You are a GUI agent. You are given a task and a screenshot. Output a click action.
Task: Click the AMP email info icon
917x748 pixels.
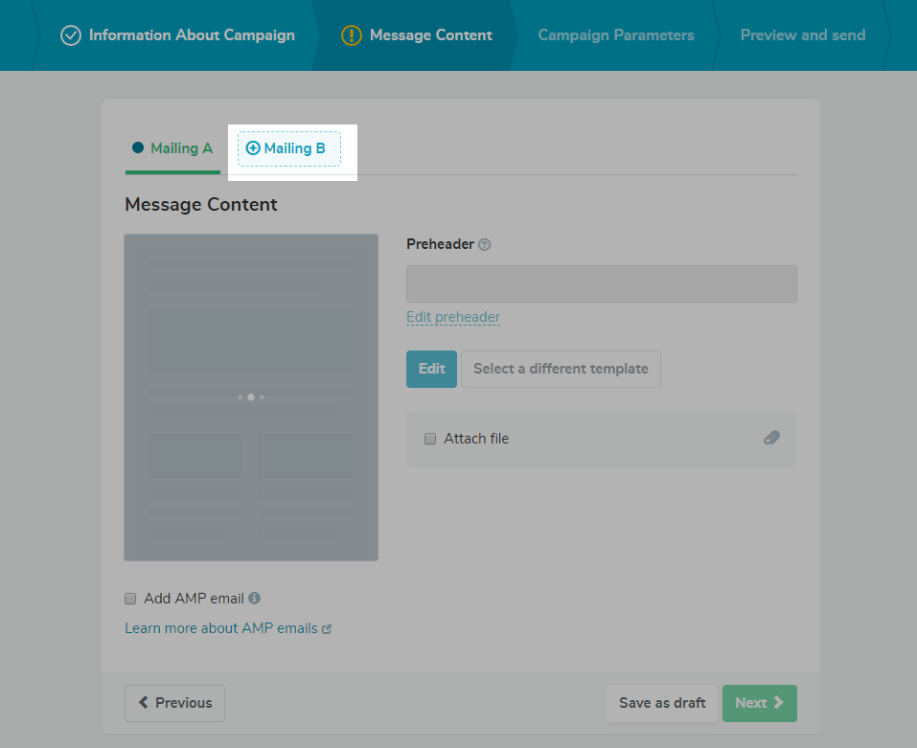coord(254,598)
